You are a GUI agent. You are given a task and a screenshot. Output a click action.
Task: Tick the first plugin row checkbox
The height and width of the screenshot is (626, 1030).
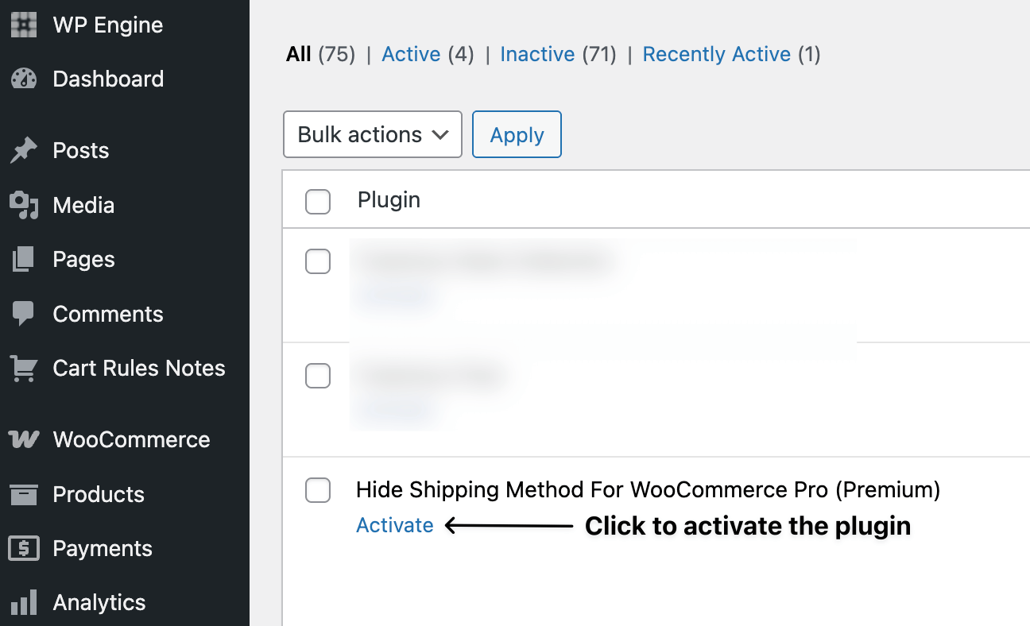coord(317,261)
